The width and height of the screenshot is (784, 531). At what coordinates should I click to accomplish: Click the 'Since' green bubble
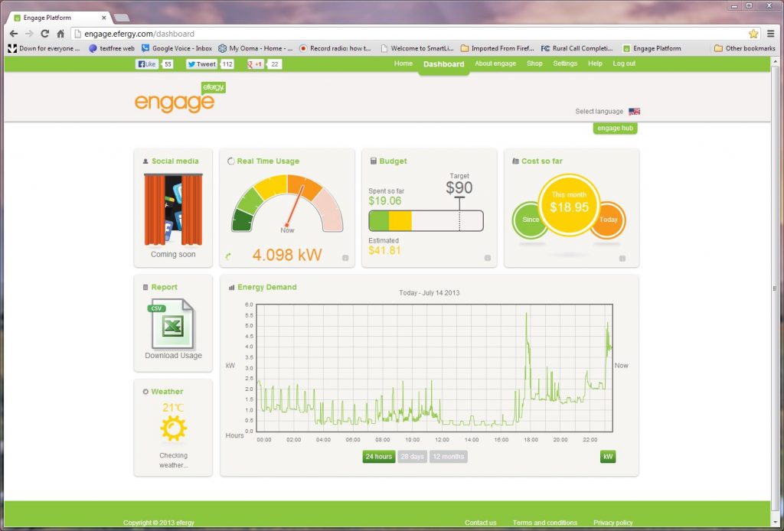(x=528, y=220)
